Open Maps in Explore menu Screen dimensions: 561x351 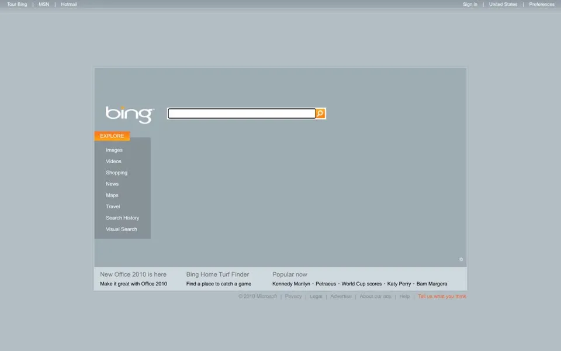pyautogui.click(x=112, y=195)
